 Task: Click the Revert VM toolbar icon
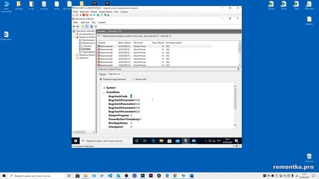click(x=101, y=15)
